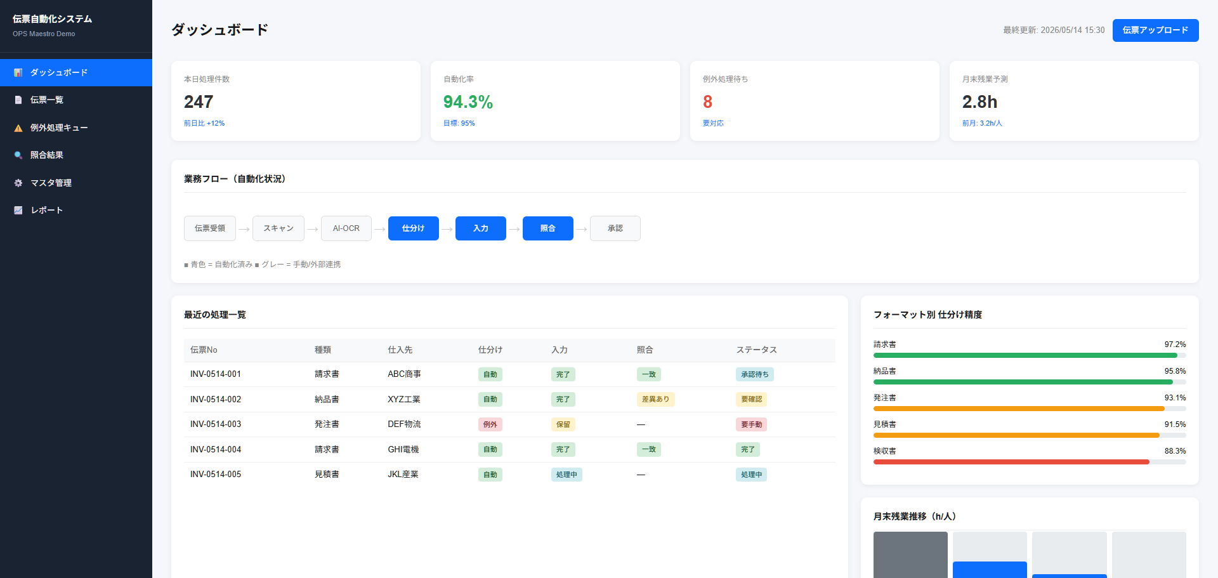Screen dimensions: 1218x578
Task: Click the 差異あり reconciliation badge
Action: point(655,399)
